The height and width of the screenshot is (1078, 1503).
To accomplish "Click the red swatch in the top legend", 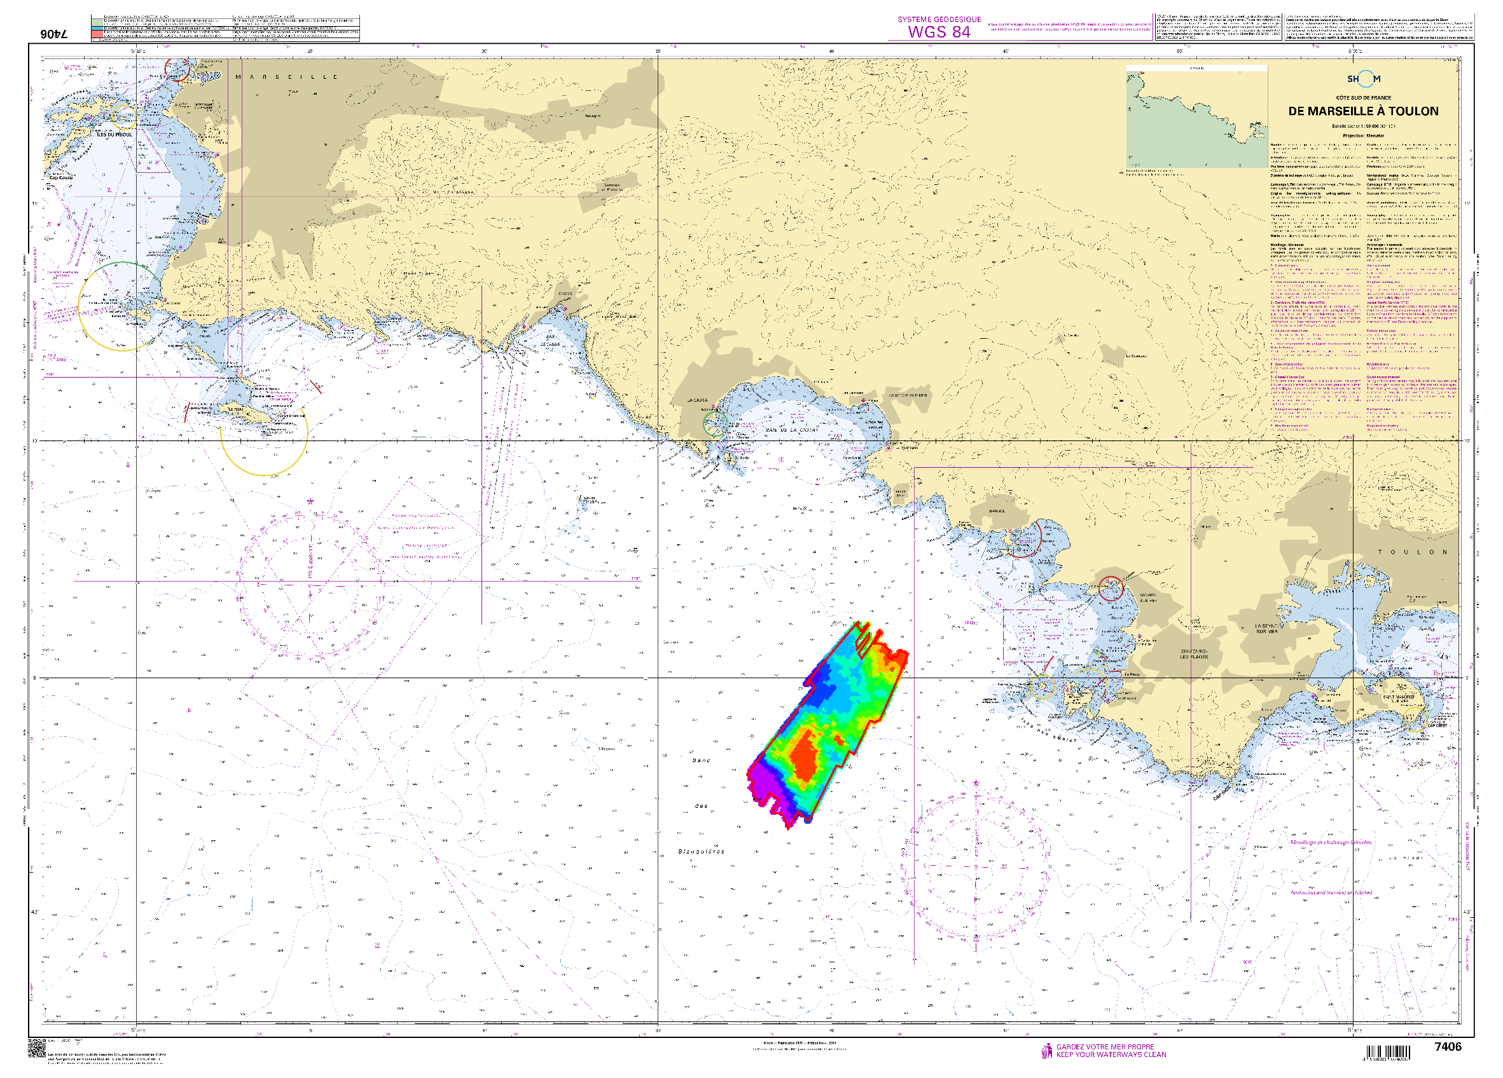I will [x=97, y=33].
